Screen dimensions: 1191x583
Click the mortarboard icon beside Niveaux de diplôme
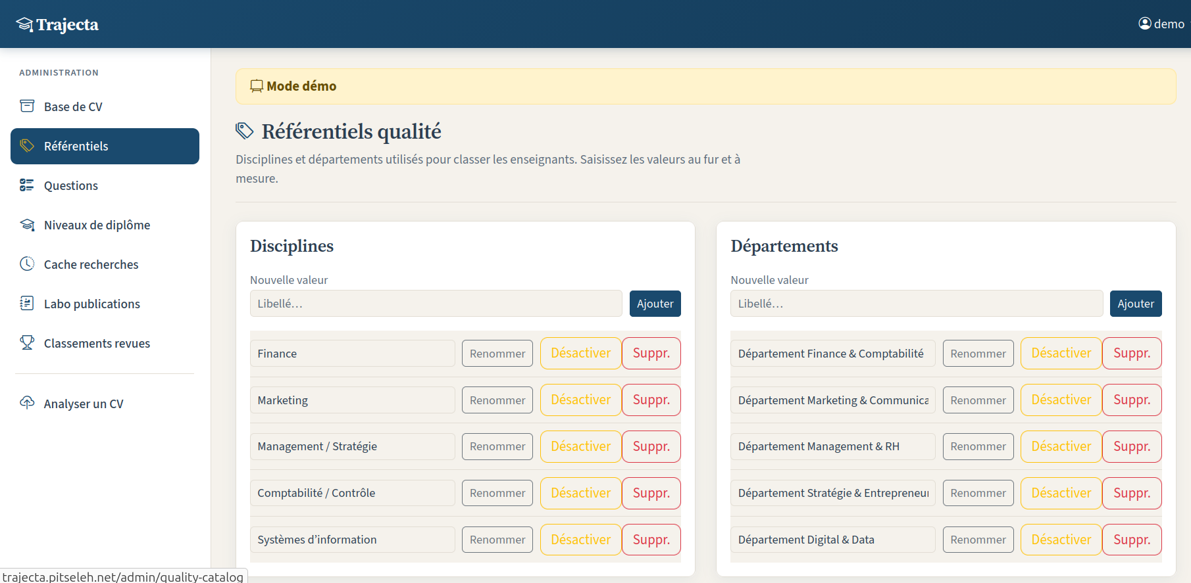27,225
